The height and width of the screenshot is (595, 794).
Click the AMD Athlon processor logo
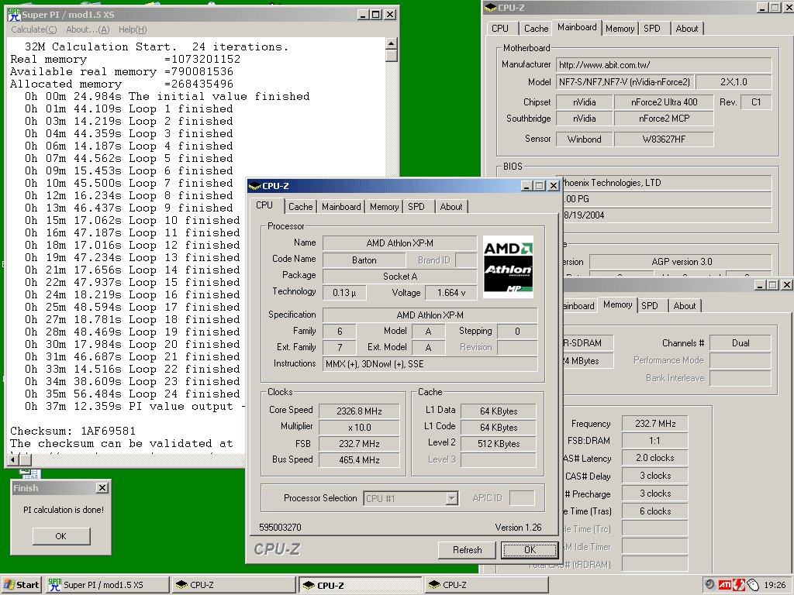tap(508, 267)
